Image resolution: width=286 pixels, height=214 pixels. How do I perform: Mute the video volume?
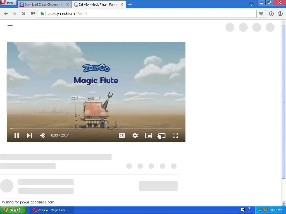tap(43, 135)
